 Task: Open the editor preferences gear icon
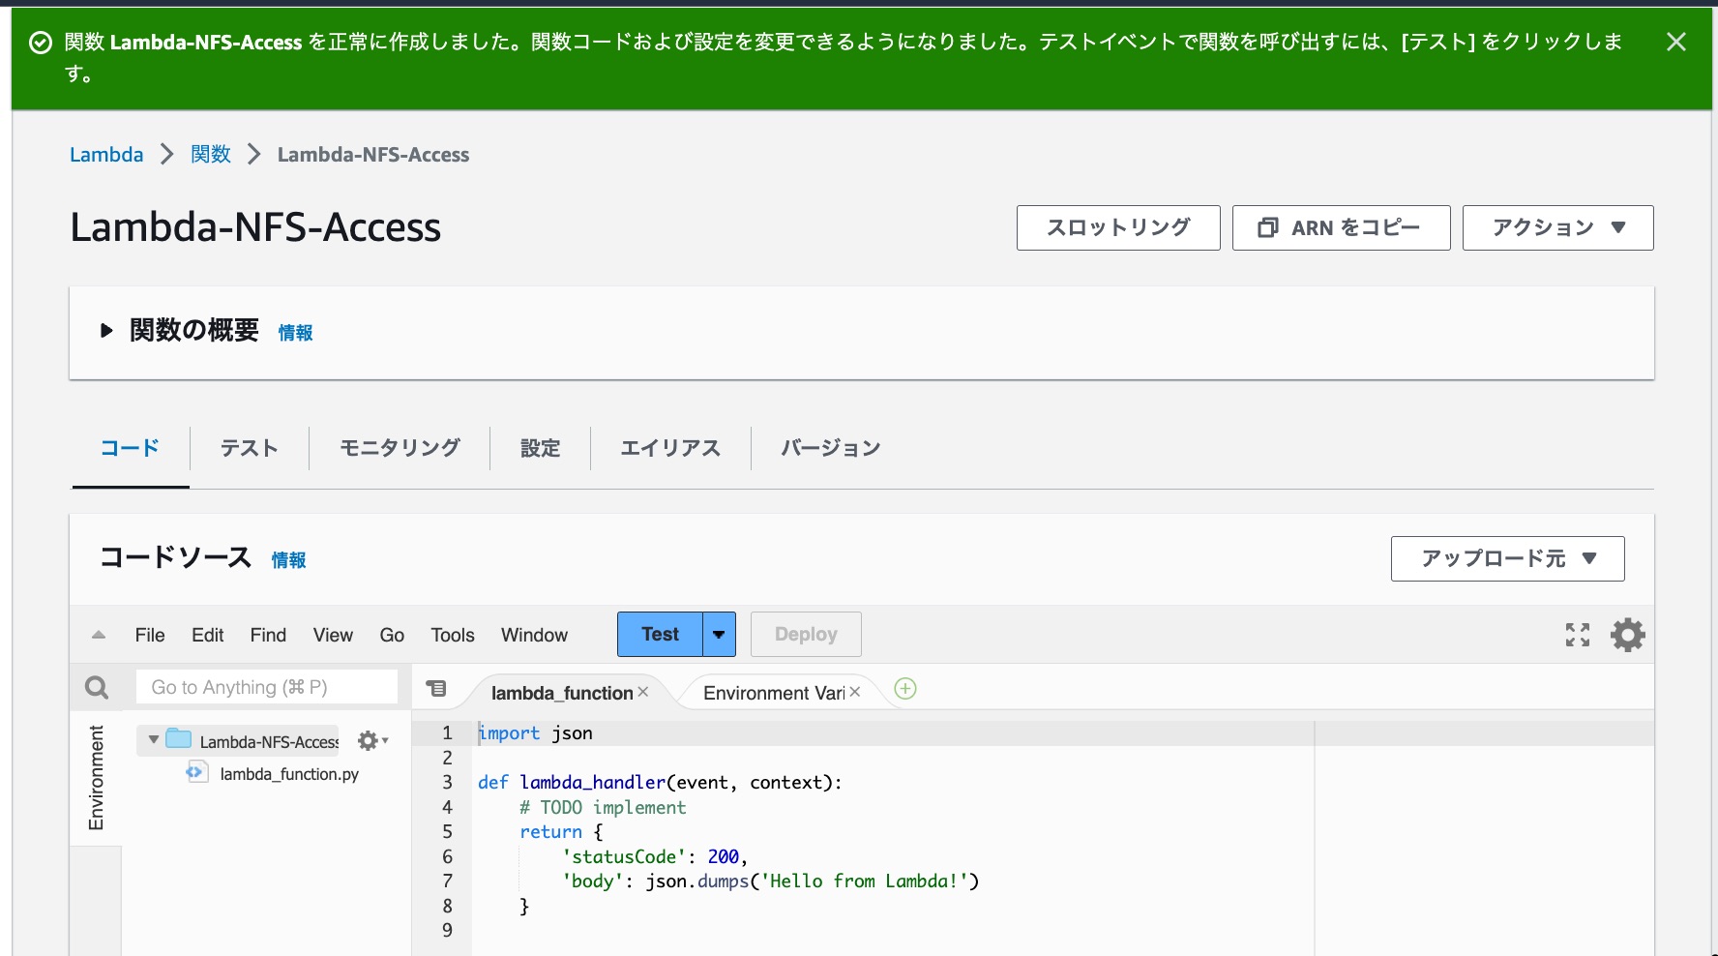[x=1628, y=635]
